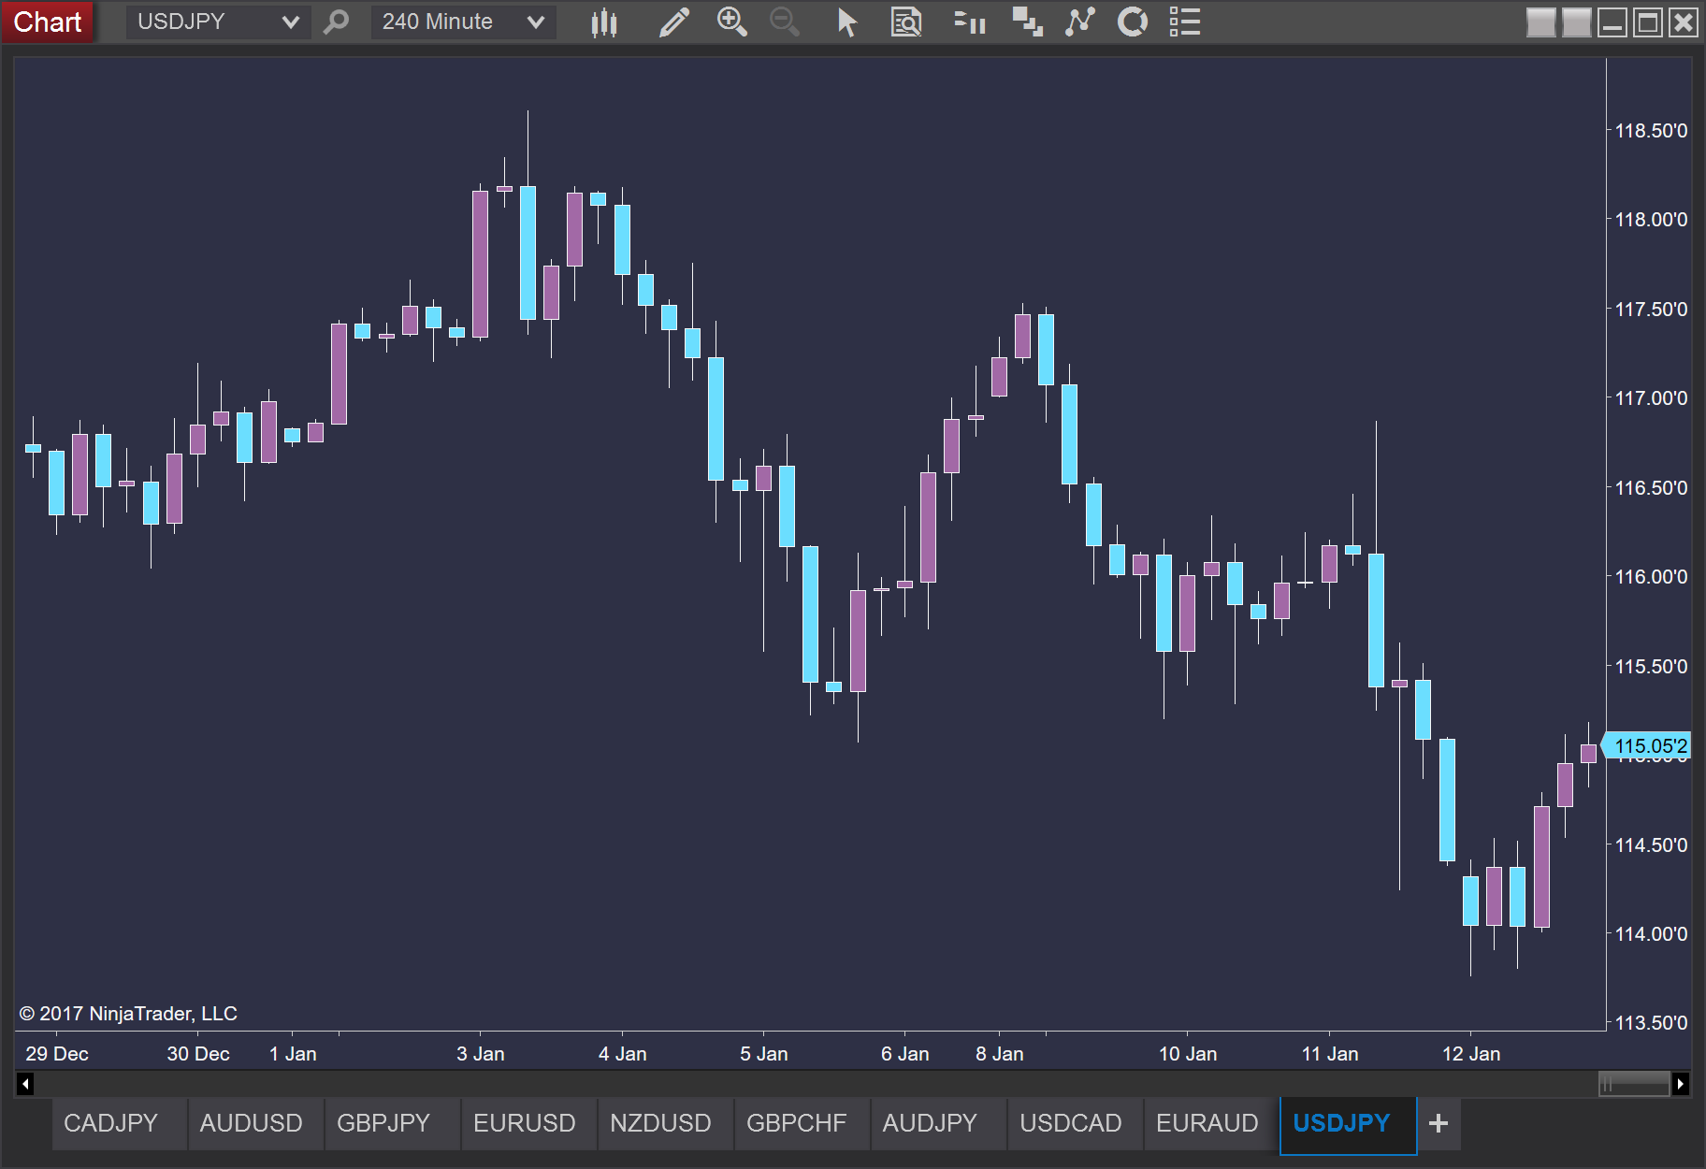Click the instrument search magnifier icon

pos(336,22)
